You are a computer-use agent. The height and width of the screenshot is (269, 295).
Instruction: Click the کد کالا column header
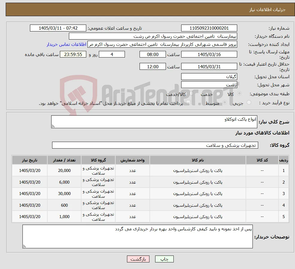tap(262, 160)
